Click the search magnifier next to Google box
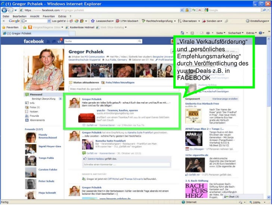 click(264, 10)
